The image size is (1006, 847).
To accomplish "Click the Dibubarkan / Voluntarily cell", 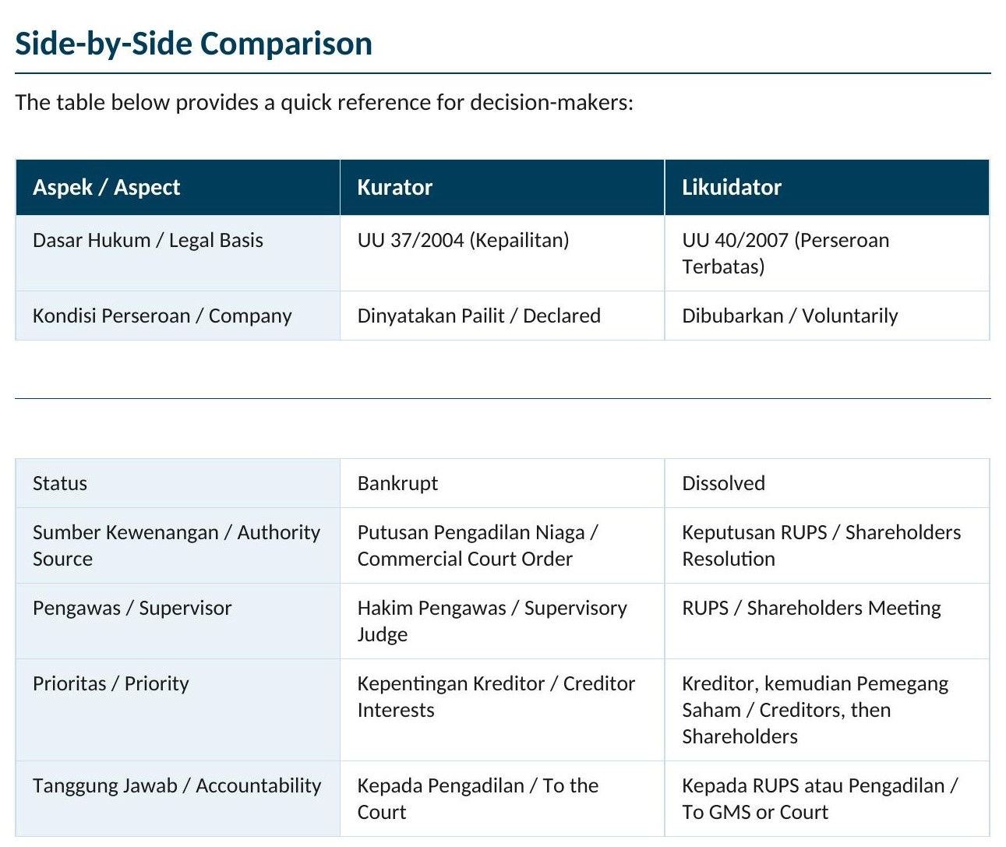I will [789, 316].
